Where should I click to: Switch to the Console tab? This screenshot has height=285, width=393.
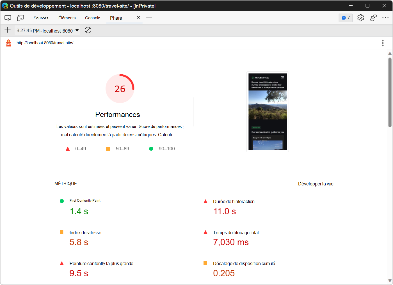pyautogui.click(x=92, y=17)
